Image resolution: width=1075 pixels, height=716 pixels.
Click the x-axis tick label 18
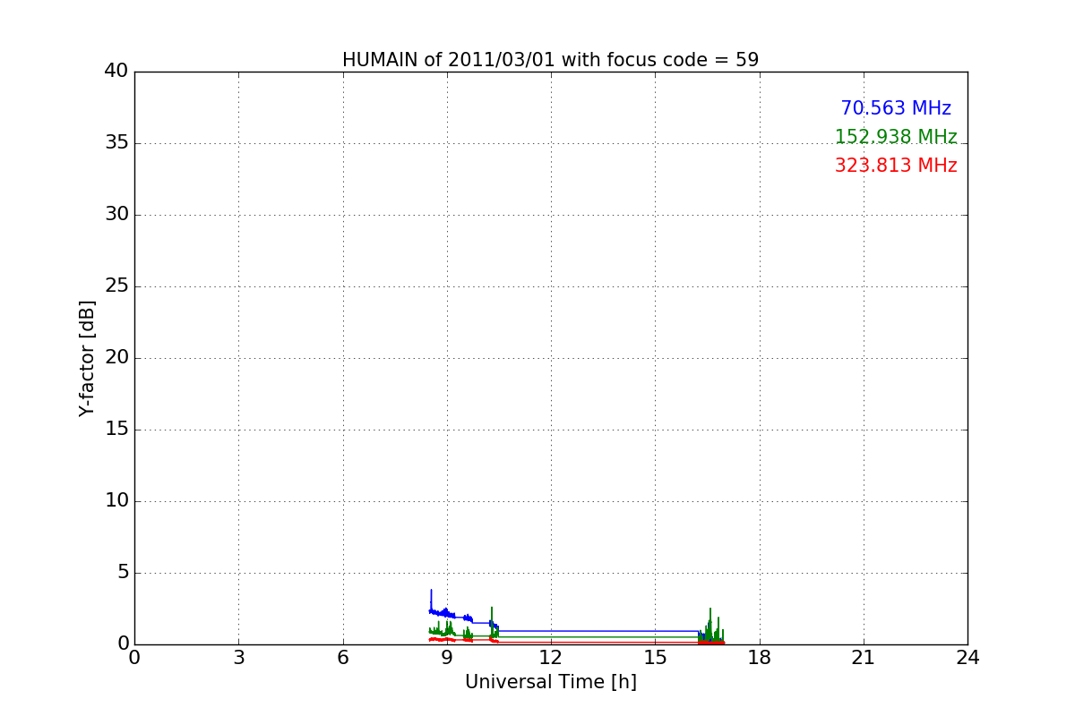pyautogui.click(x=760, y=658)
